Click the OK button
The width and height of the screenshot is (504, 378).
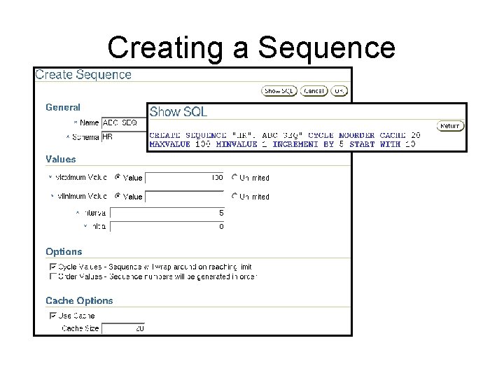pos(339,91)
